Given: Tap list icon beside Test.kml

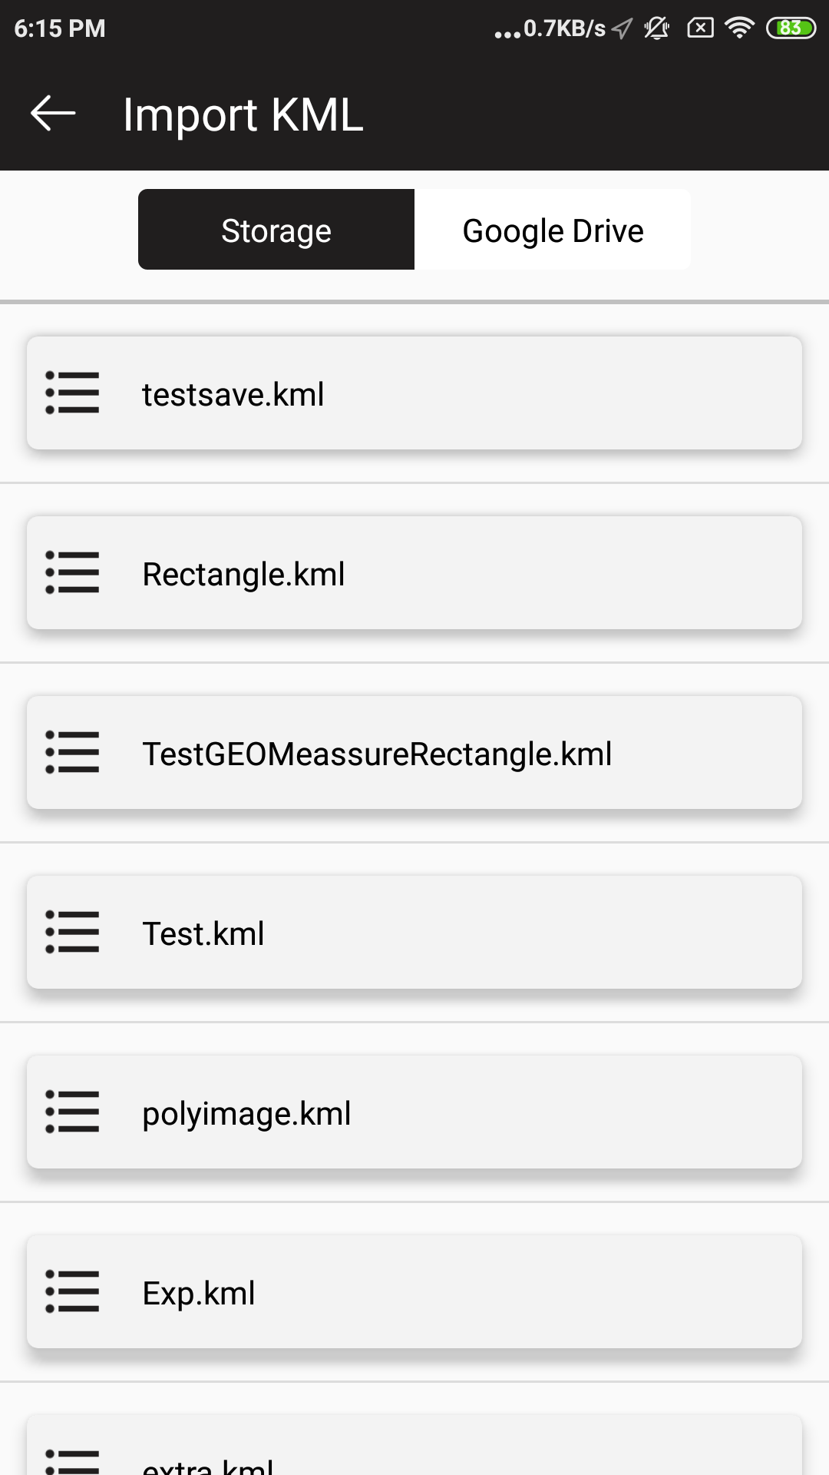Looking at the screenshot, I should pyautogui.click(x=72, y=933).
